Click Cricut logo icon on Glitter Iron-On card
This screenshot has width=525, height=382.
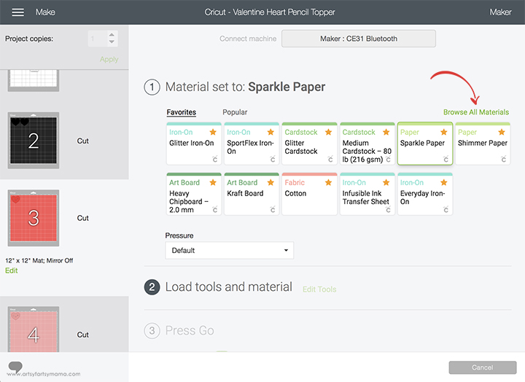tap(215, 159)
